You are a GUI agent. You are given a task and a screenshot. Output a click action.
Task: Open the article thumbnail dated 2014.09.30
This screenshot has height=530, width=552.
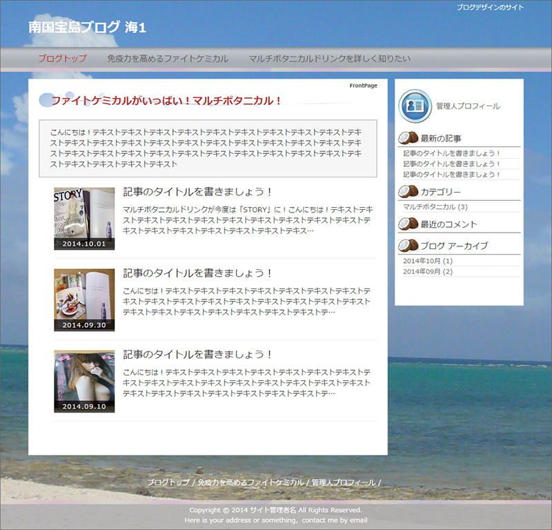point(84,300)
